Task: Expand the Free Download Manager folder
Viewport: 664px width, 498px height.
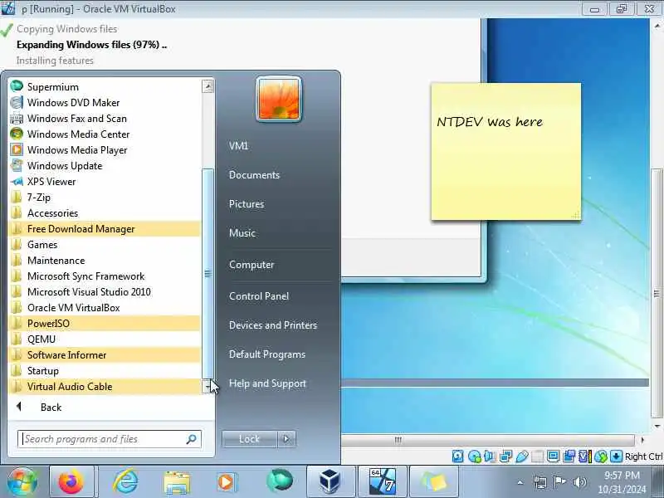Action: point(105,229)
